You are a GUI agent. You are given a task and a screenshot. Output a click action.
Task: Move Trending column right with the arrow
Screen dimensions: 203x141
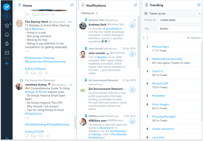click(x=147, y=38)
